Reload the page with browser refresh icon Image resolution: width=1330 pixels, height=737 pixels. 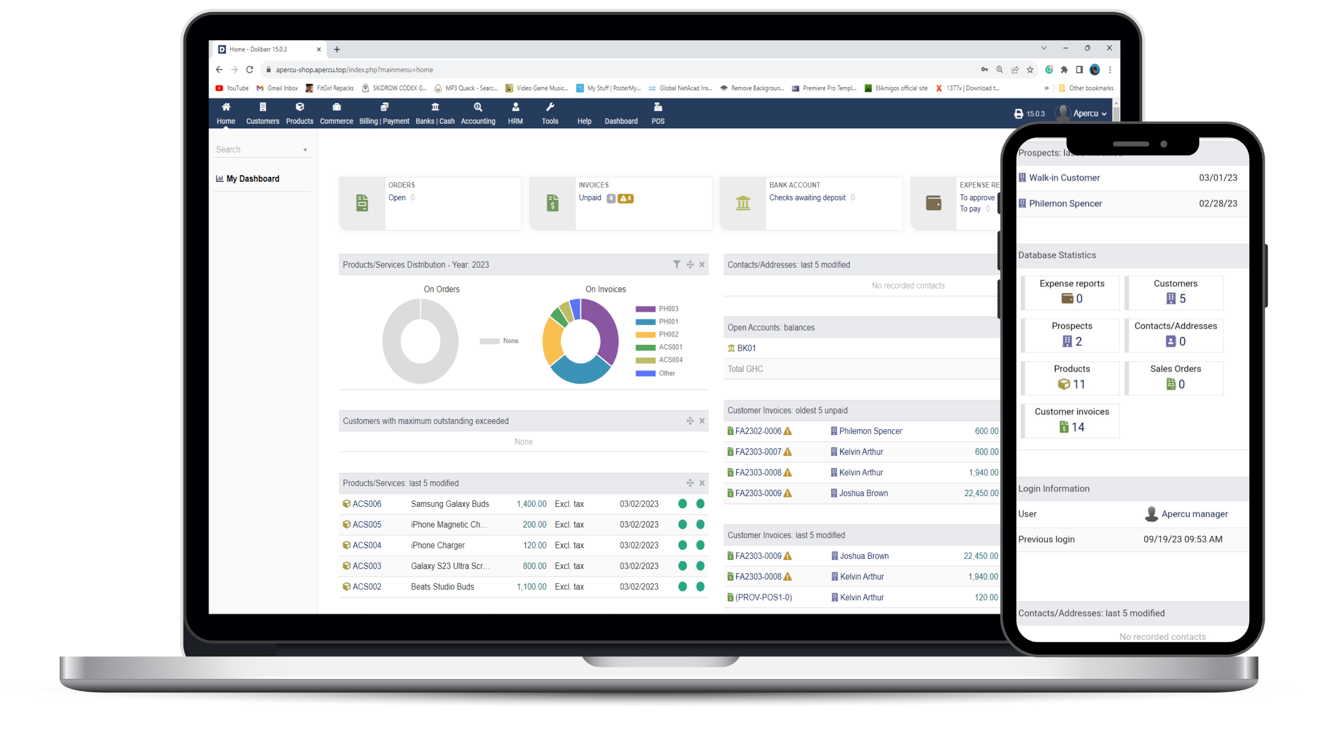click(249, 69)
